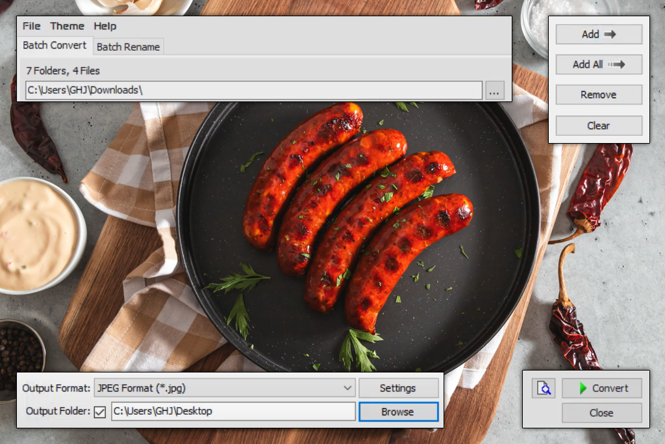
Task: Open the File menu
Action: click(31, 26)
